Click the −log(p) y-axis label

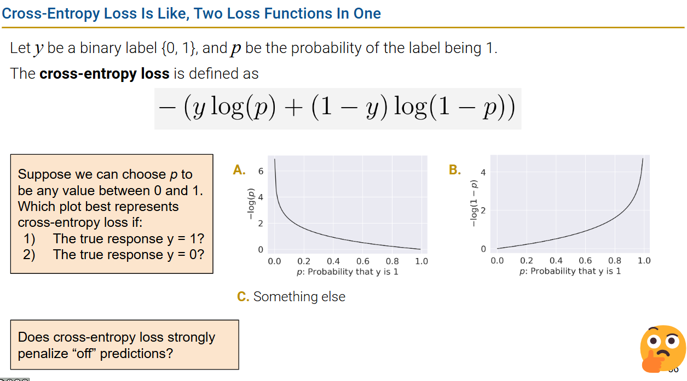[x=252, y=205]
